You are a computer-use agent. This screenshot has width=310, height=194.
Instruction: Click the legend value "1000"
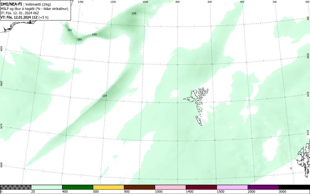click(158, 192)
